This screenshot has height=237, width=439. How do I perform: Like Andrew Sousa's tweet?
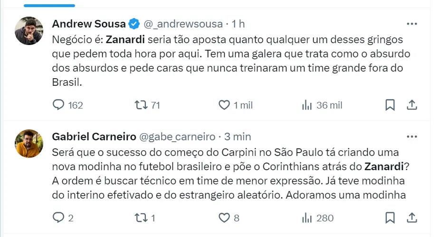[224, 105]
